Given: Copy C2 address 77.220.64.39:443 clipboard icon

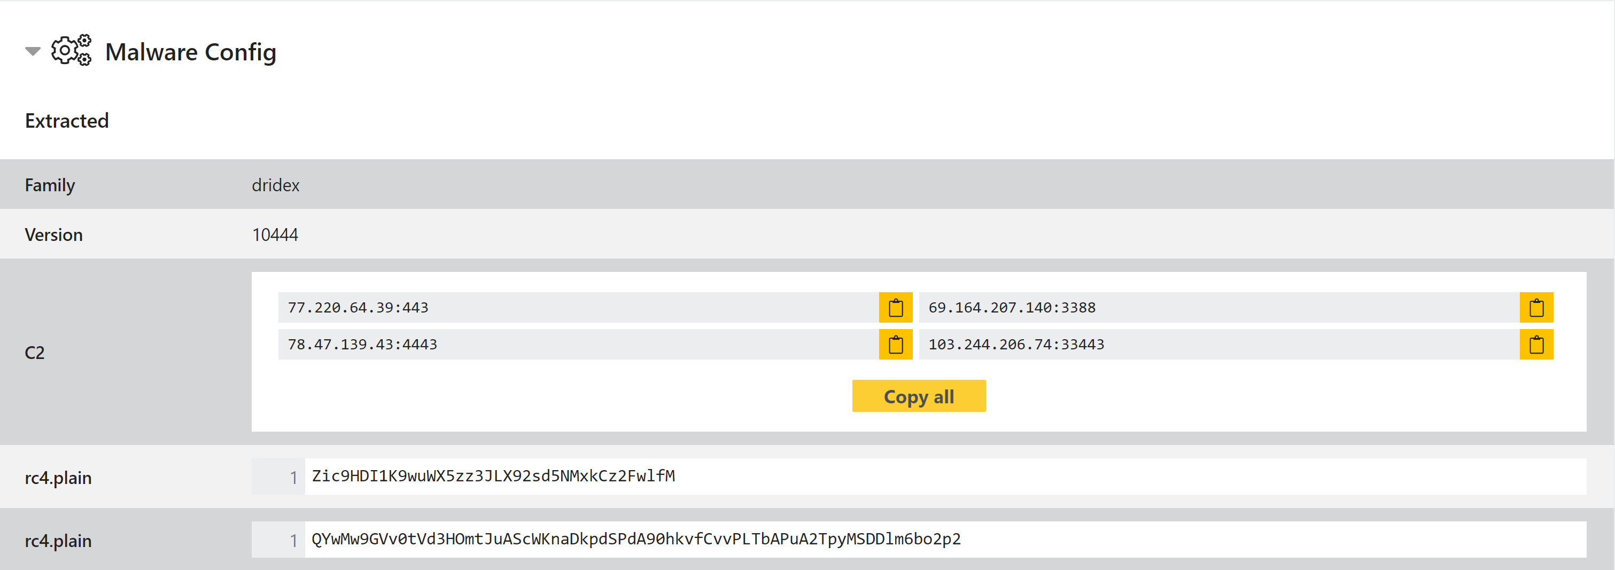Looking at the screenshot, I should [895, 308].
